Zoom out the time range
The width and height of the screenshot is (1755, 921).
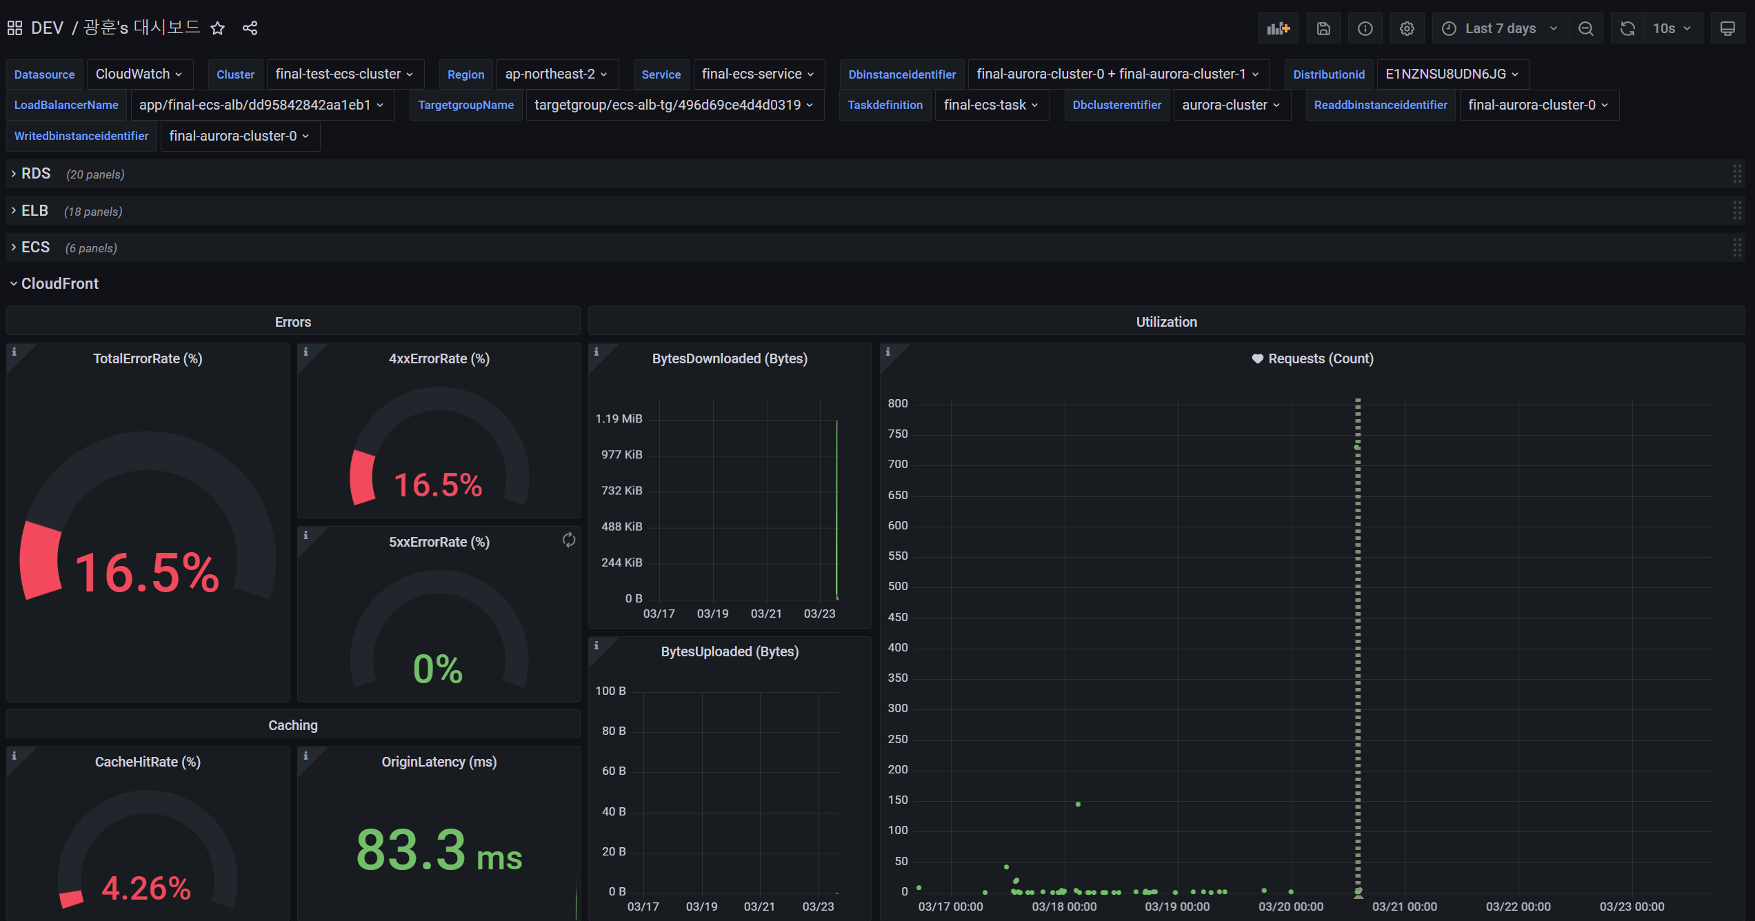pyautogui.click(x=1585, y=28)
